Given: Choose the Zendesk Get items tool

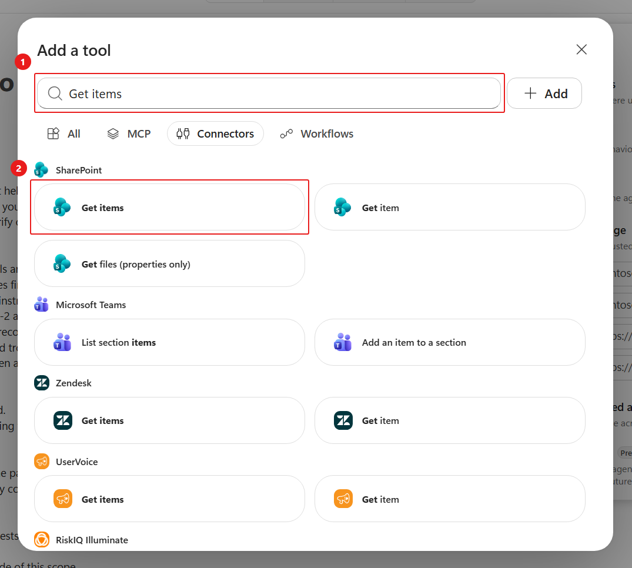Looking at the screenshot, I should [x=169, y=420].
